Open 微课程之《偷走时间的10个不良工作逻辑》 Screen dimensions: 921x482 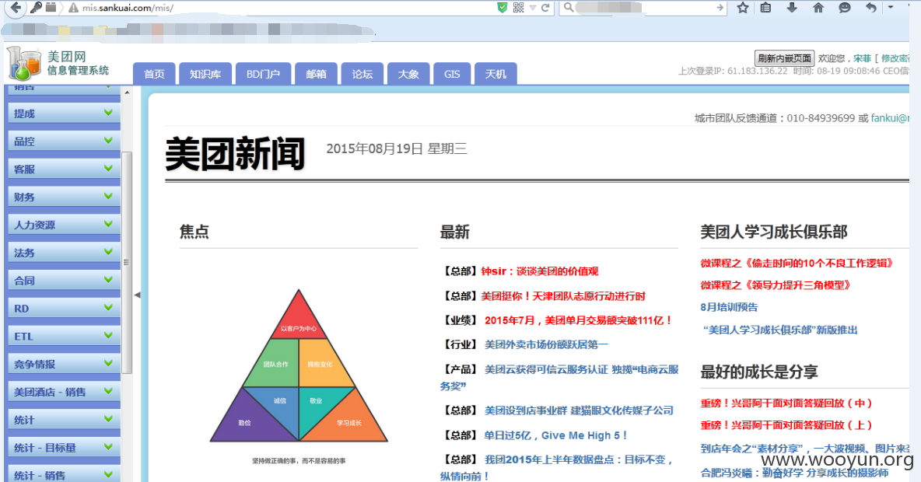point(797,263)
